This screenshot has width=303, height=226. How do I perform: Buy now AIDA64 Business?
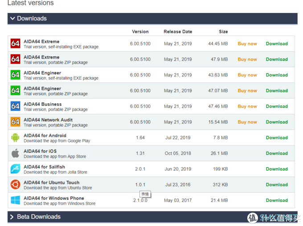[x=247, y=106]
